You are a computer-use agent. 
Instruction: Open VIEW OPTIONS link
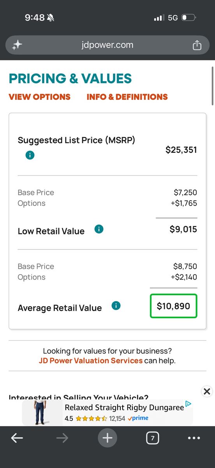coord(40,97)
